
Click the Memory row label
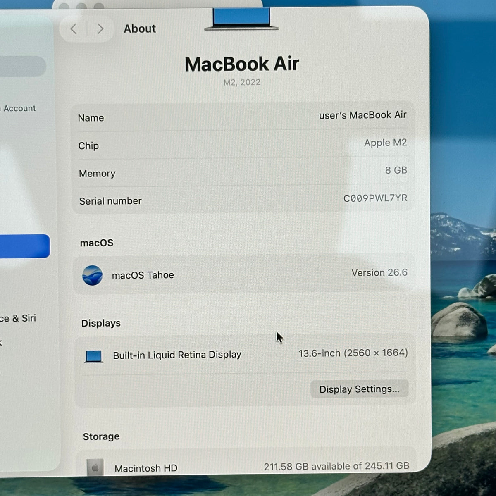[x=97, y=174]
